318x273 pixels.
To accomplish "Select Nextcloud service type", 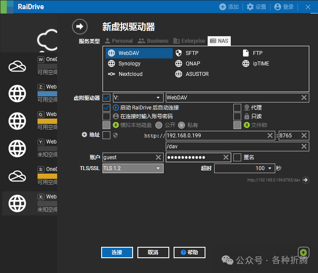I will click(125, 74).
